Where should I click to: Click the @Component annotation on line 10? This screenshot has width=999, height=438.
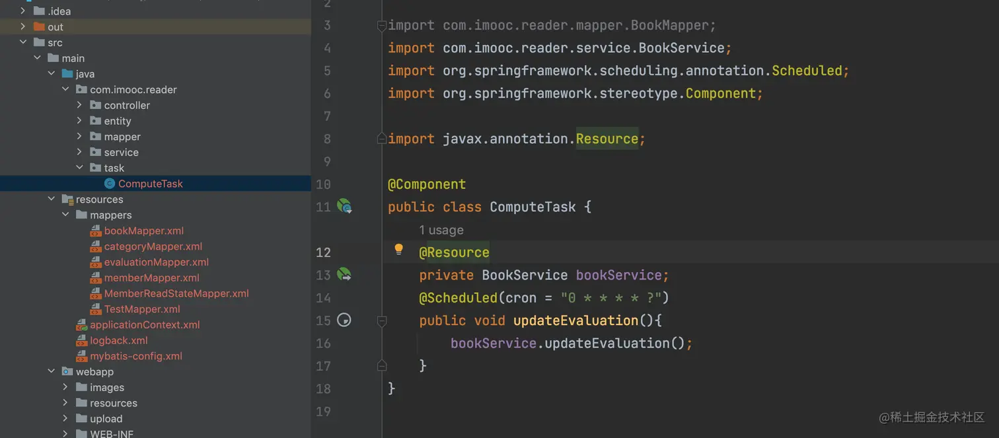point(427,184)
